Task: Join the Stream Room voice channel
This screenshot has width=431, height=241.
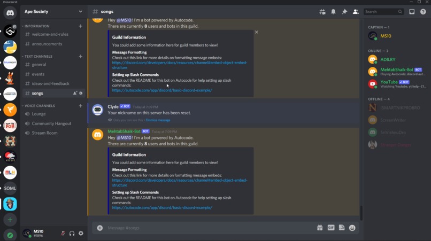Action: 53,133
